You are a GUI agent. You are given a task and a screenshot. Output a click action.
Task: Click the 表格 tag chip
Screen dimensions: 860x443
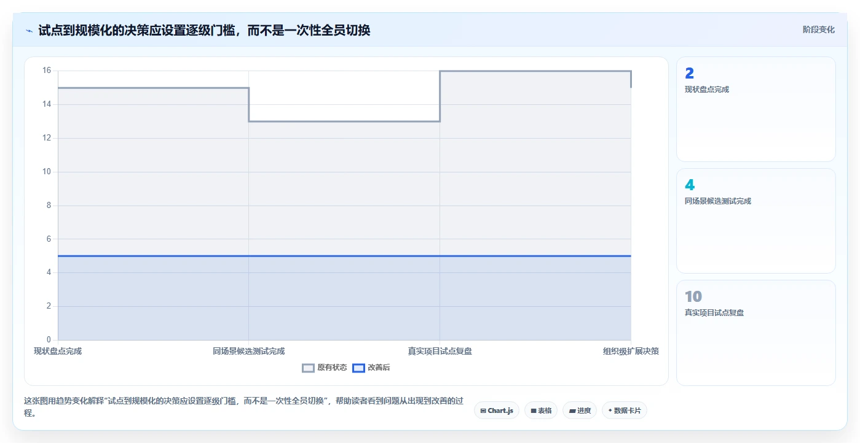click(x=541, y=410)
